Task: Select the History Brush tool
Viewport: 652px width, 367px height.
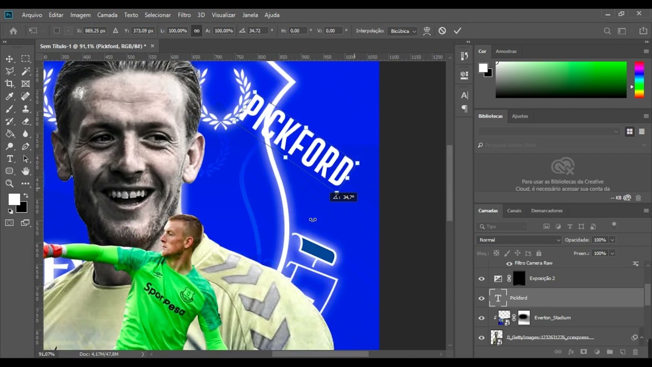Action: tap(10, 121)
